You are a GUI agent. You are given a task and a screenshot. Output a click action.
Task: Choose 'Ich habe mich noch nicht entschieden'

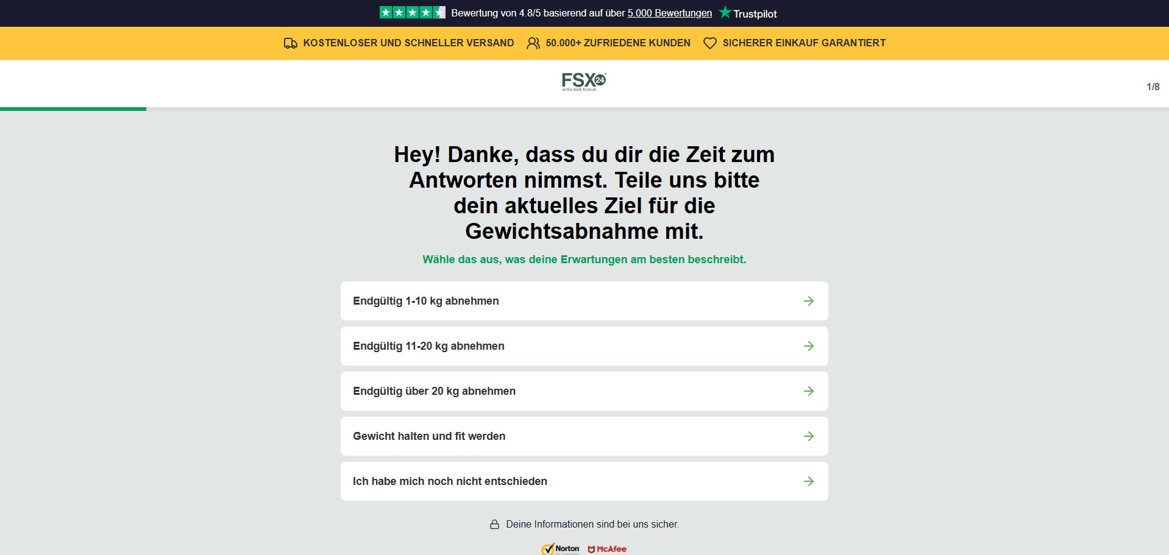450,481
